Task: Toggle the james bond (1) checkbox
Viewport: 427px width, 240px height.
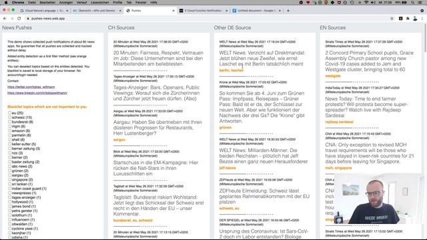Action: 9,206
